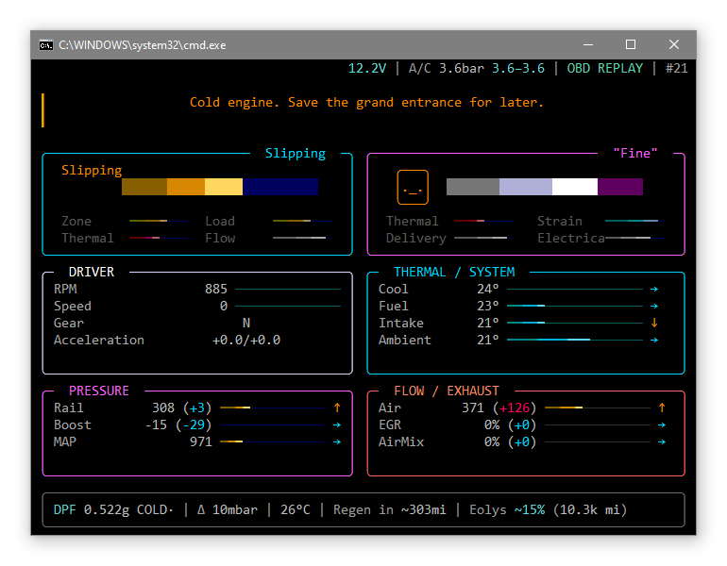Click the Gear value N
727x566 pixels.
[x=246, y=323]
